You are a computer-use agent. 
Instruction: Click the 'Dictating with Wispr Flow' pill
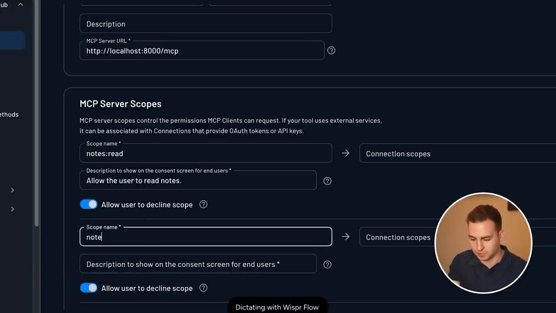coord(277,306)
